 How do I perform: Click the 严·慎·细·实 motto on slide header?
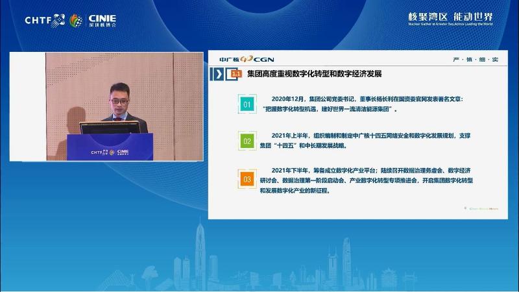click(475, 60)
